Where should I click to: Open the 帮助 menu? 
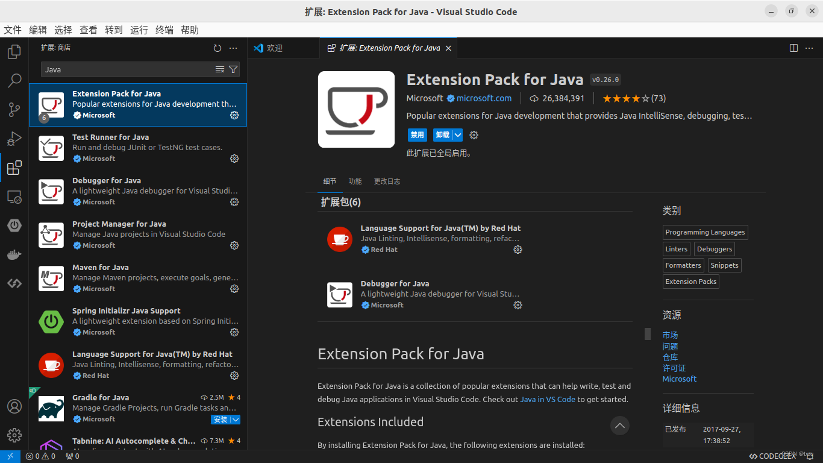(x=190, y=30)
